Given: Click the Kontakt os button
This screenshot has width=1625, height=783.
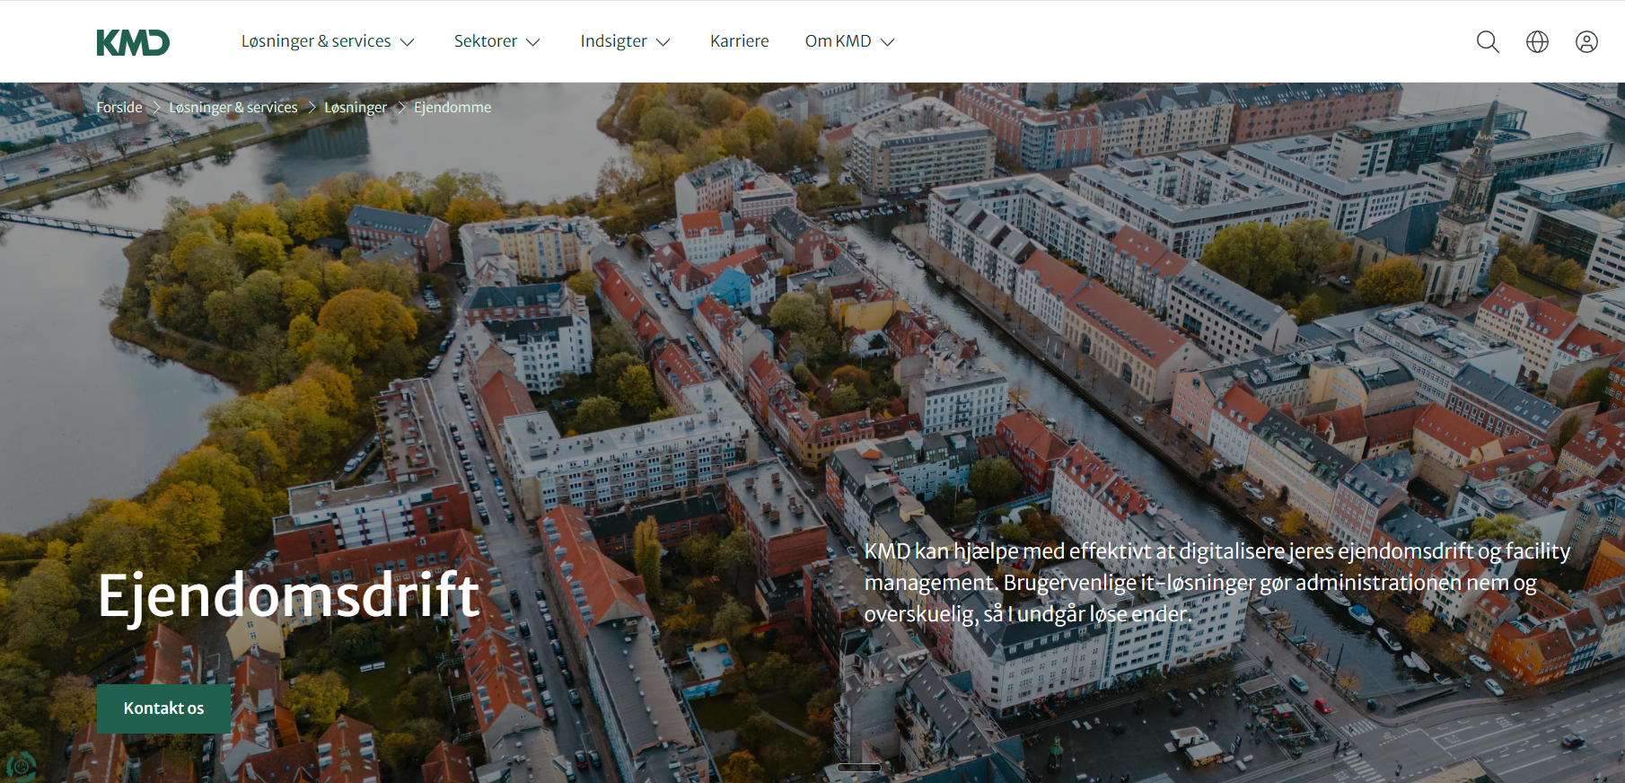Looking at the screenshot, I should [163, 708].
